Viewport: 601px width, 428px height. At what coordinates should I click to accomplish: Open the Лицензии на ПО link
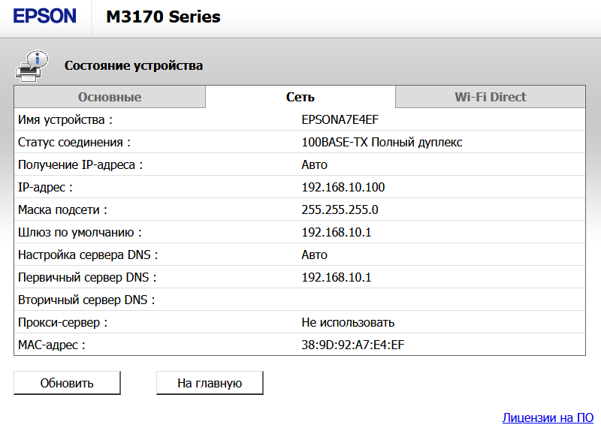(x=548, y=417)
